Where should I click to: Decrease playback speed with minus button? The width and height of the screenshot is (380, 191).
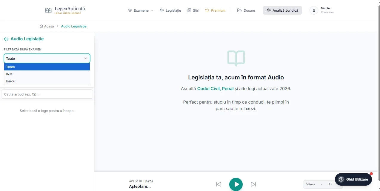(x=321, y=184)
